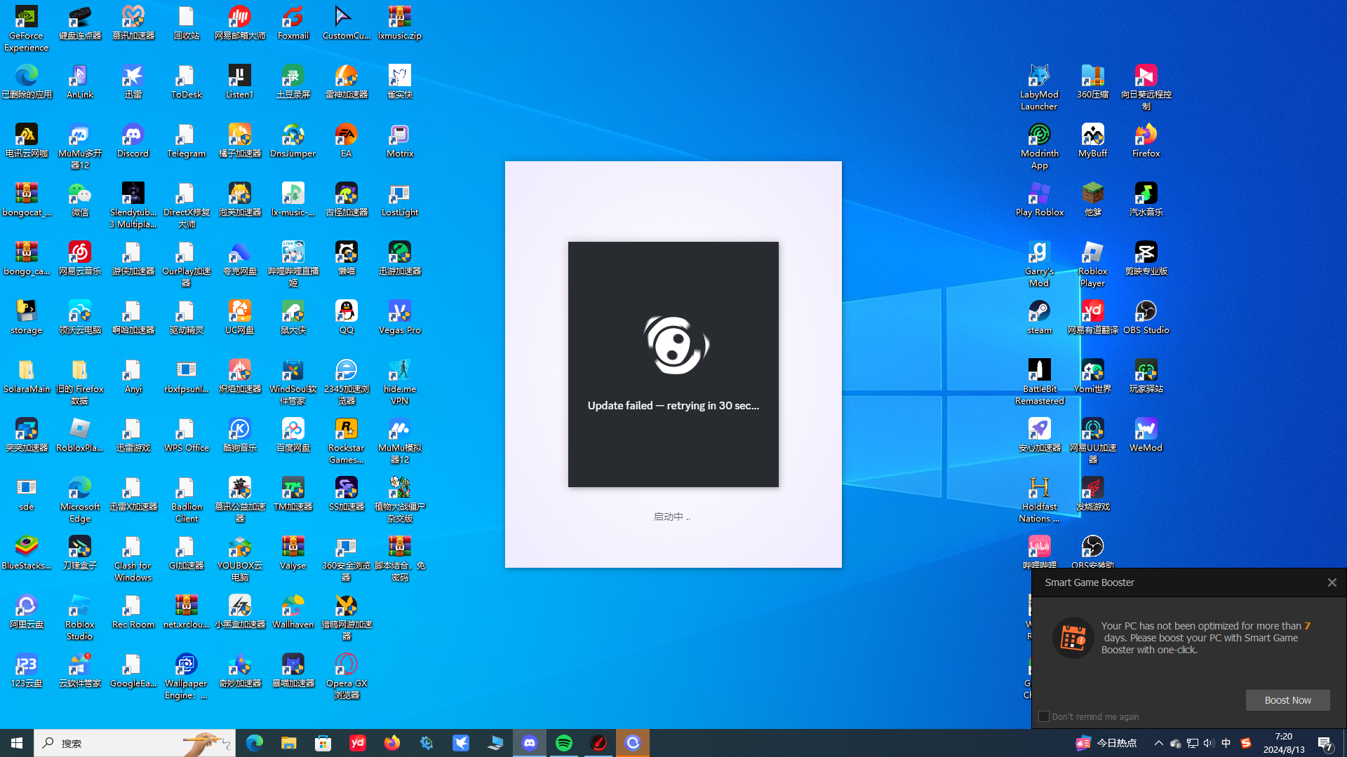Viewport: 1347px width, 757px height.
Task: Open Spotify from the taskbar
Action: point(564,743)
